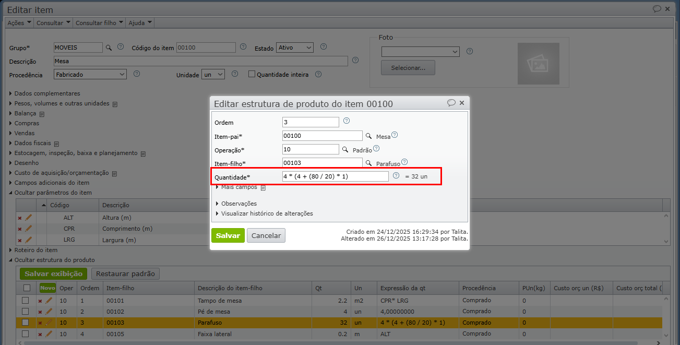Click the photo placeholder thumbnail
The image size is (680, 345).
point(539,64)
